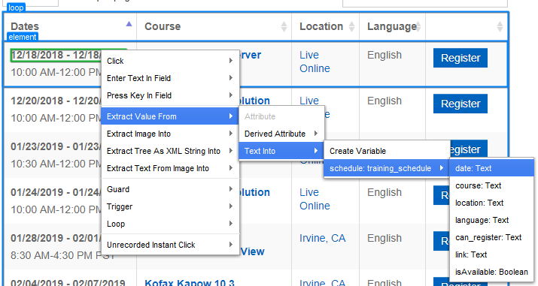Click the Course column sort arrows

pos(284,26)
